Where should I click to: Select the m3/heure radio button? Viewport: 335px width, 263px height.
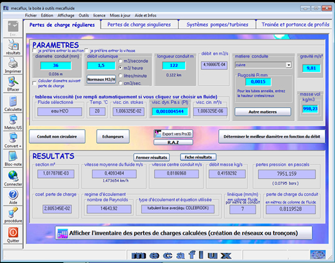(120, 68)
